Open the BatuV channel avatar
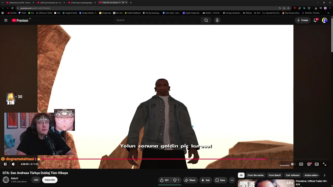The image size is (333, 187). coord(6,180)
